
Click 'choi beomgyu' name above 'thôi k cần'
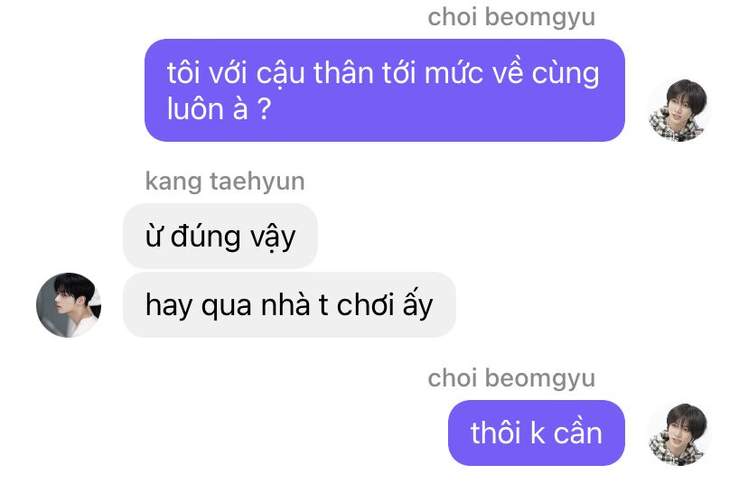tap(511, 378)
